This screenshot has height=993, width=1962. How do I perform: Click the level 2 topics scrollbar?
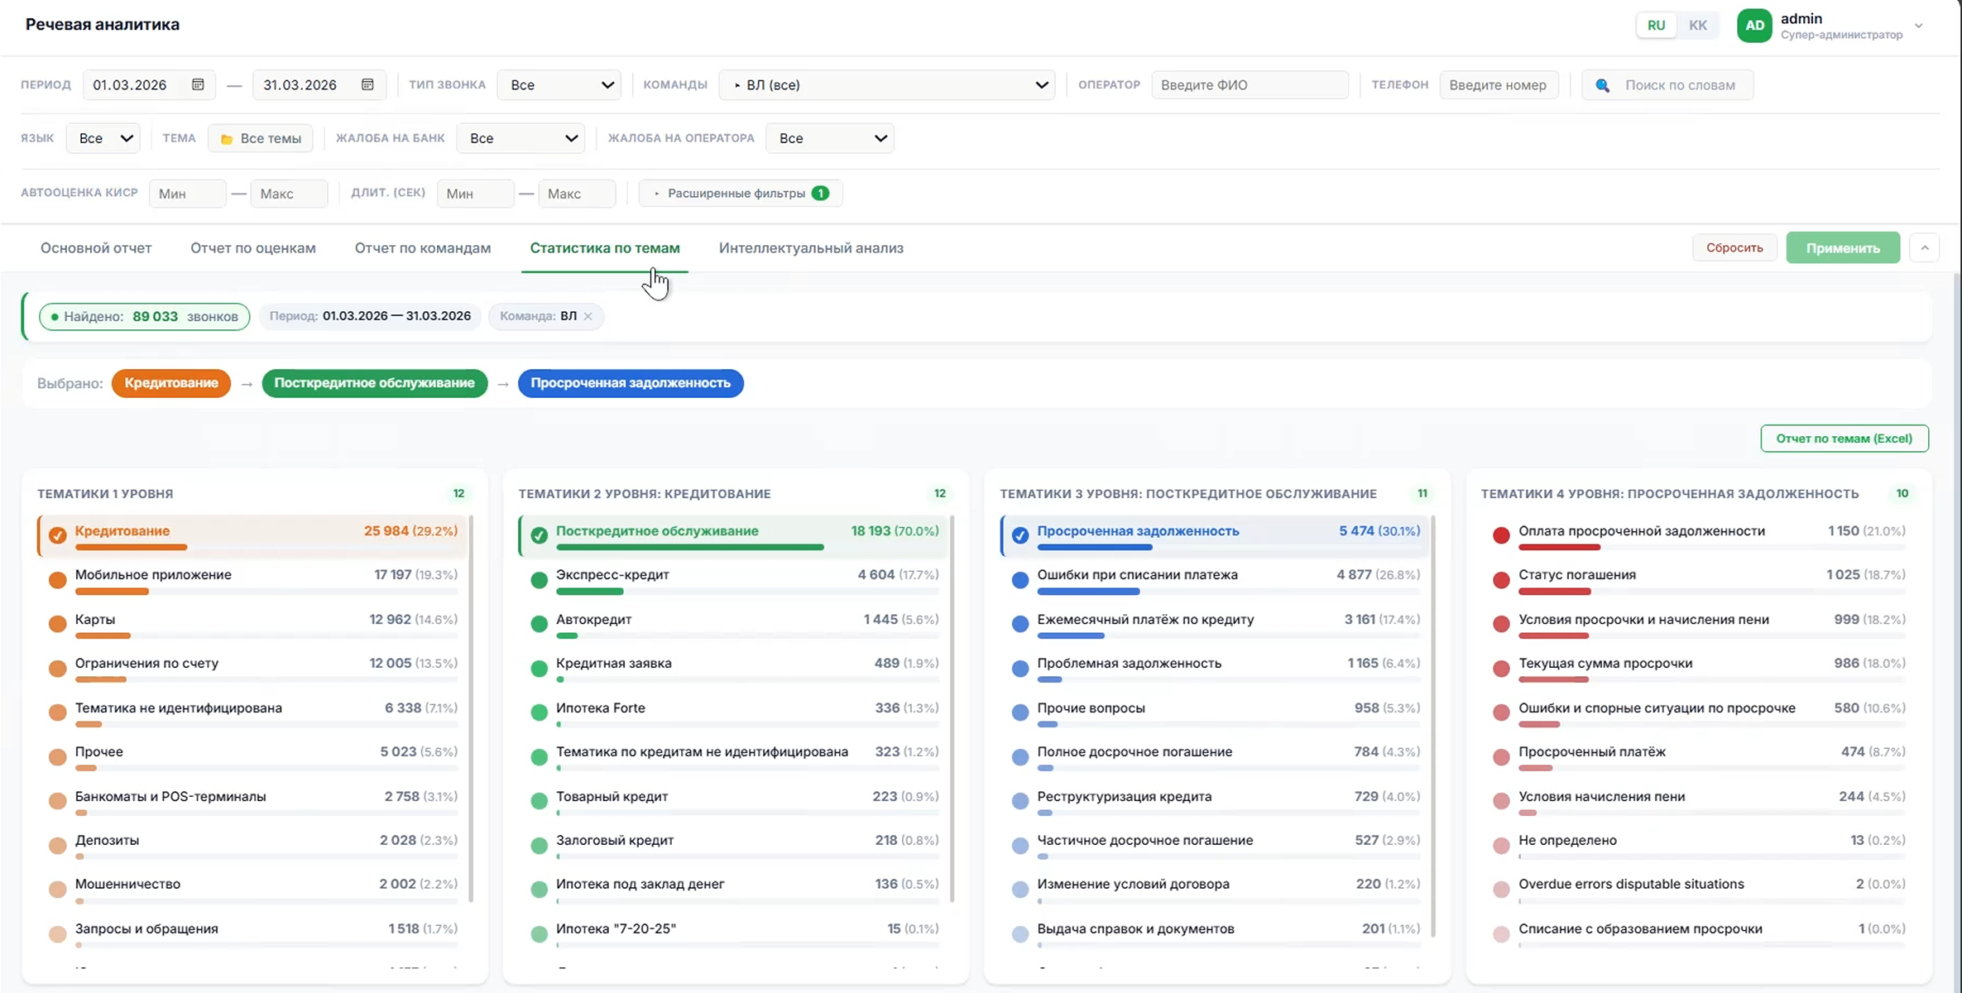tap(952, 708)
